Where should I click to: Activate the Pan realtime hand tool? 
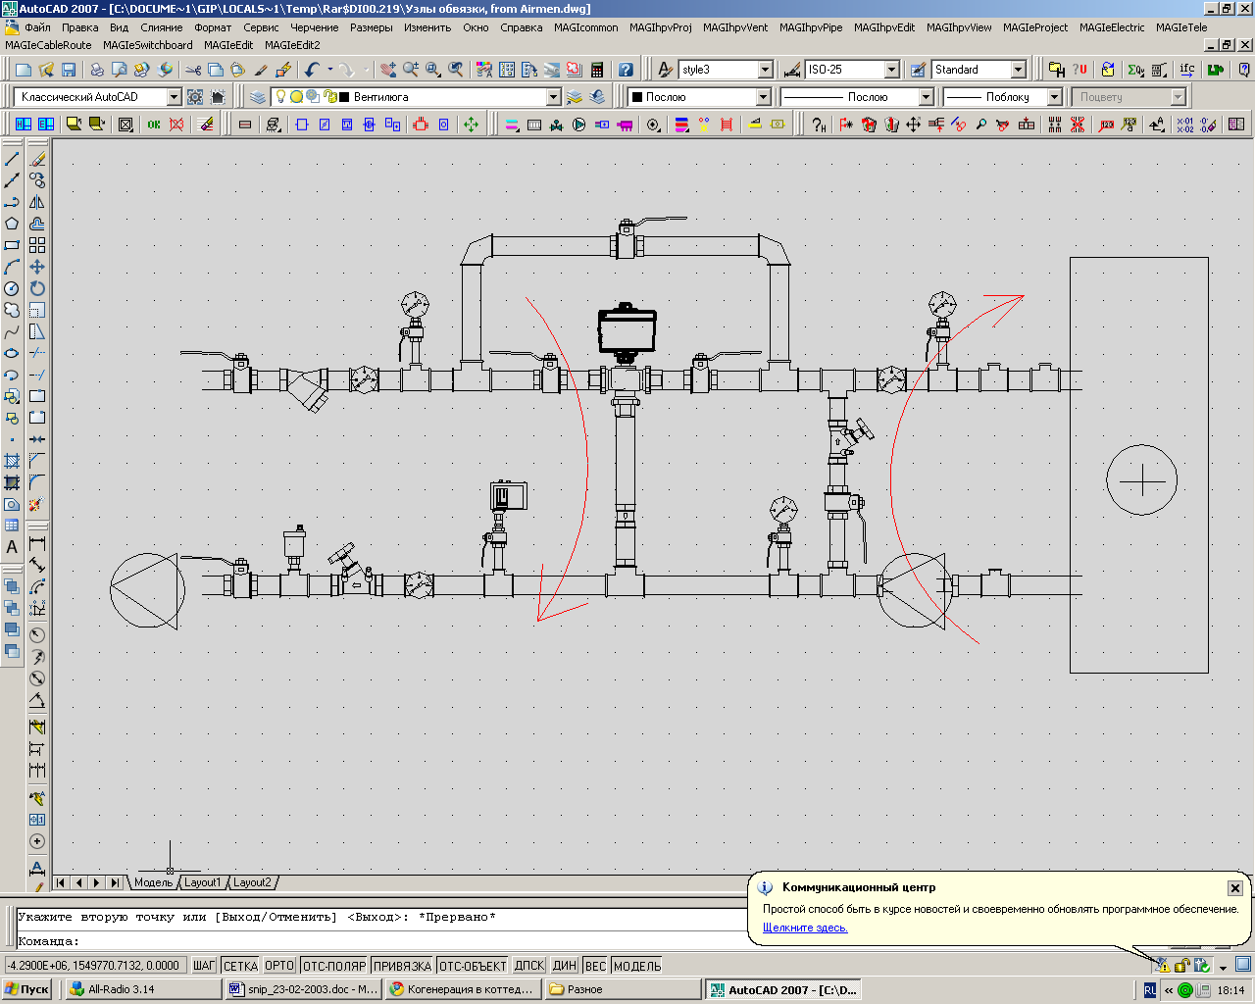388,70
